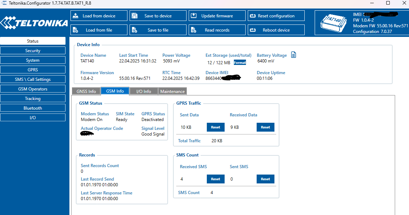Click the Good Signal level text
The height and width of the screenshot is (215, 409).
click(153, 134)
